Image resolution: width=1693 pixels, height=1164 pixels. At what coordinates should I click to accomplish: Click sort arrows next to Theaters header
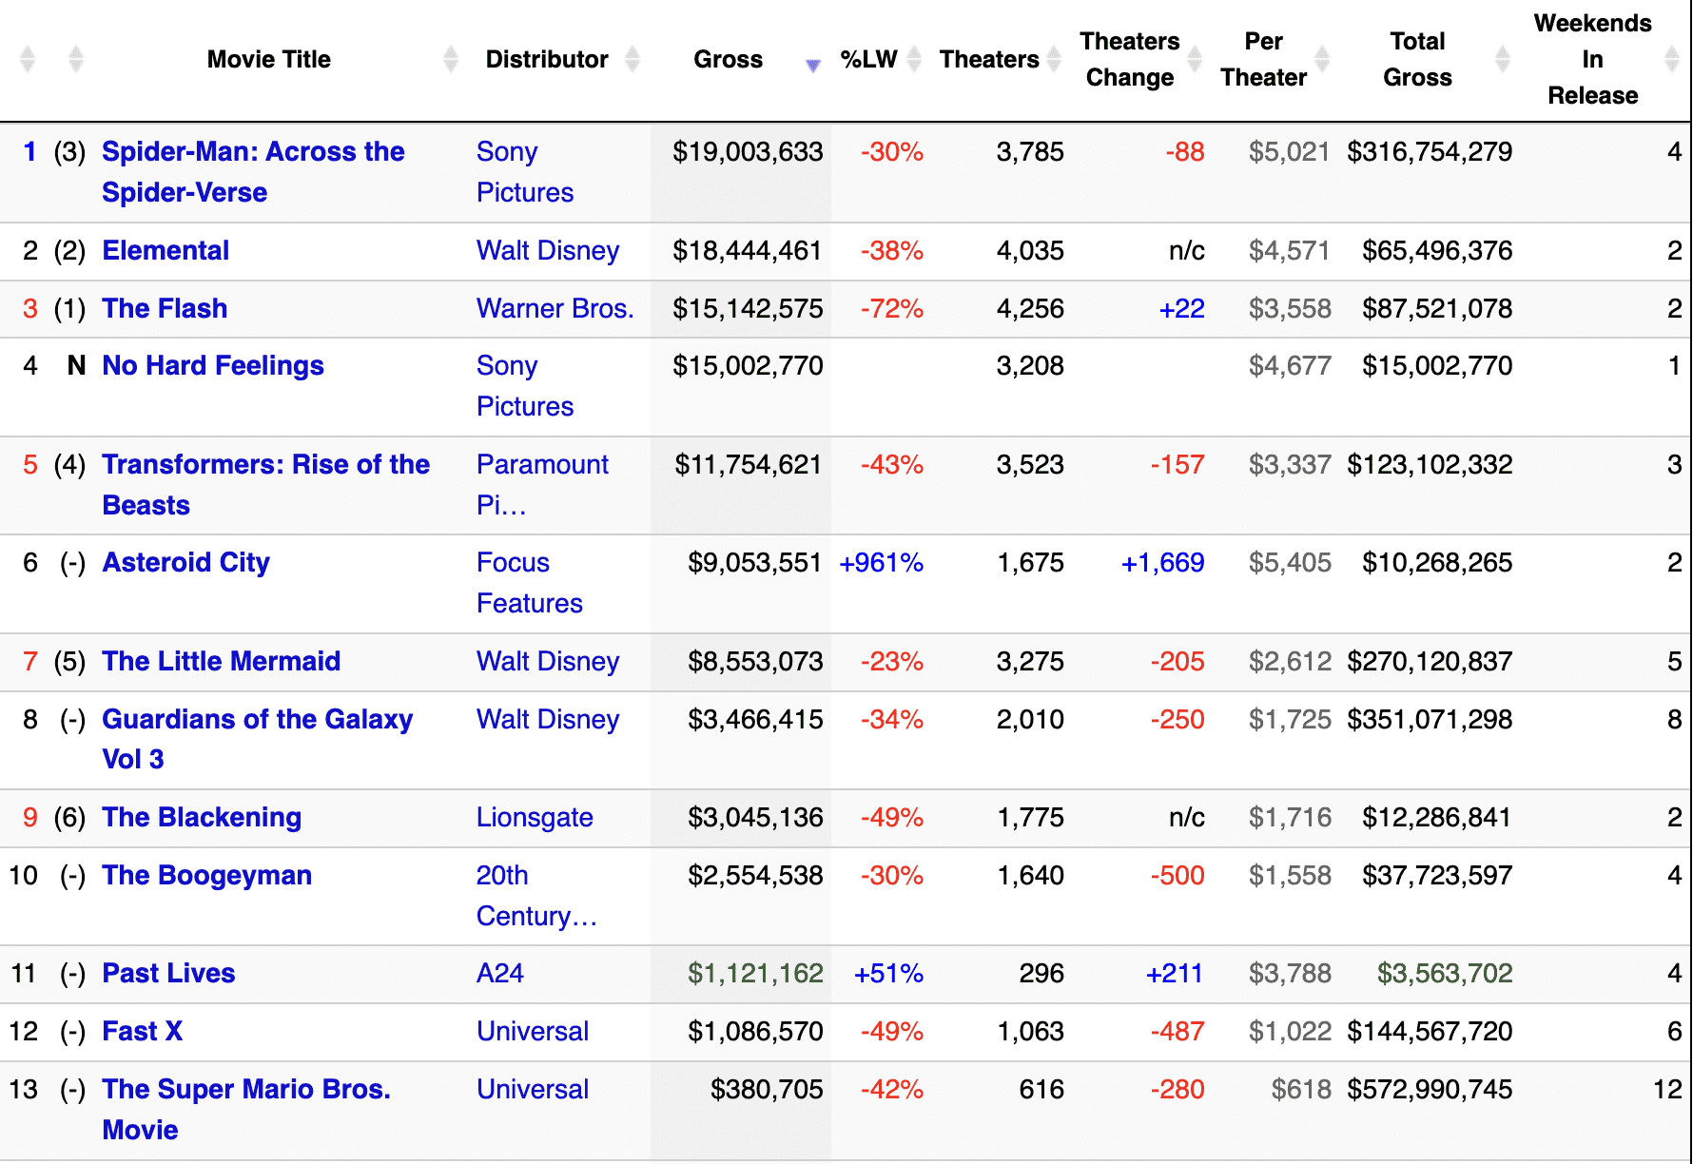[1054, 59]
